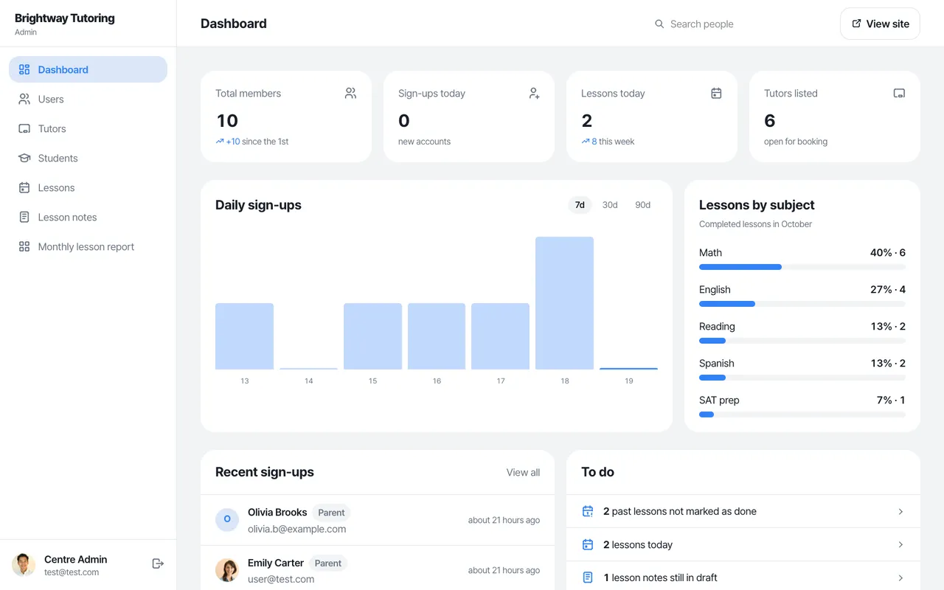The image size is (944, 590).
Task: Expand the past lessons not marked chevron
Action: tap(900, 511)
